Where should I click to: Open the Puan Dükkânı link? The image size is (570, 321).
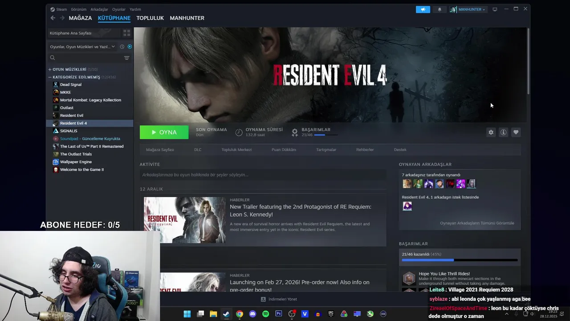click(x=284, y=150)
